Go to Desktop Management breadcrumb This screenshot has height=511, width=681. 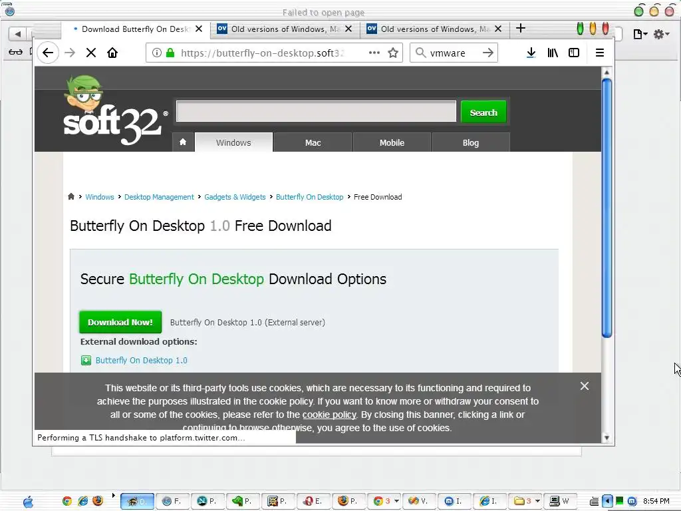[x=159, y=197]
